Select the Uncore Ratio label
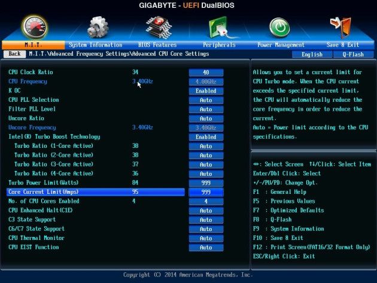This screenshot has height=283, width=377. (26, 118)
